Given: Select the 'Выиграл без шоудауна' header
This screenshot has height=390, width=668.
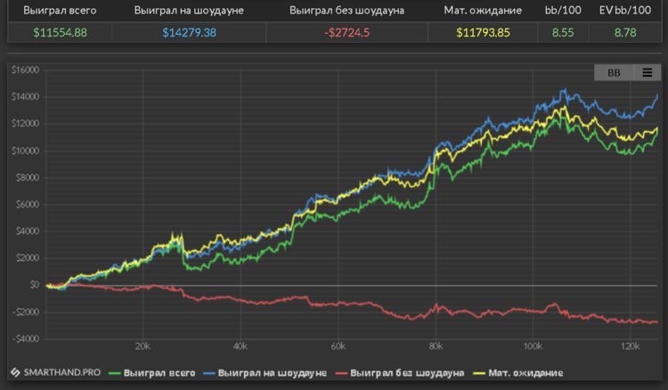Looking at the screenshot, I should [x=347, y=11].
